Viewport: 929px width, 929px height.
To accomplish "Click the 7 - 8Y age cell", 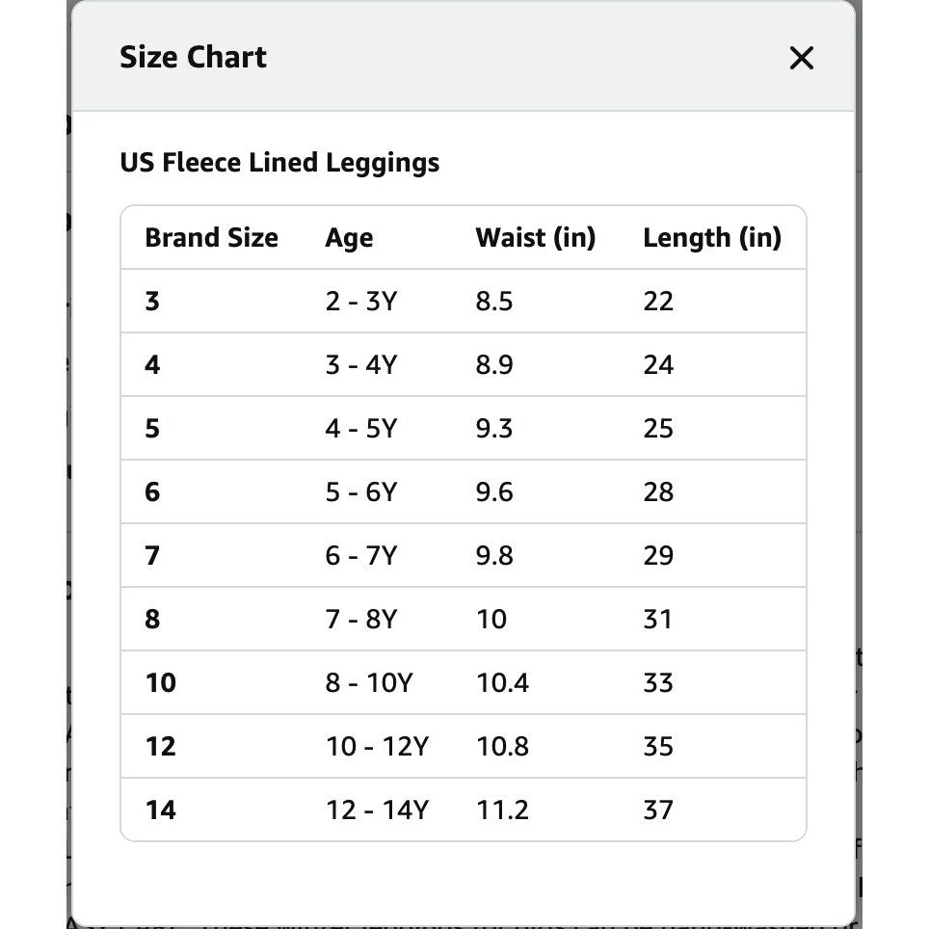I will [x=360, y=619].
